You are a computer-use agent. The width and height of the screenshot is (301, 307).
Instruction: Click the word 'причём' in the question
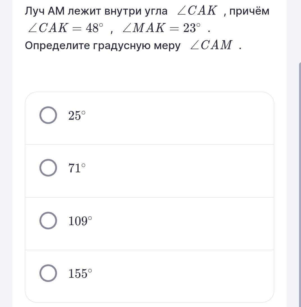click(249, 11)
